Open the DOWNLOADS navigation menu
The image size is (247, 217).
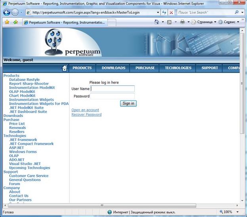[x=113, y=68]
